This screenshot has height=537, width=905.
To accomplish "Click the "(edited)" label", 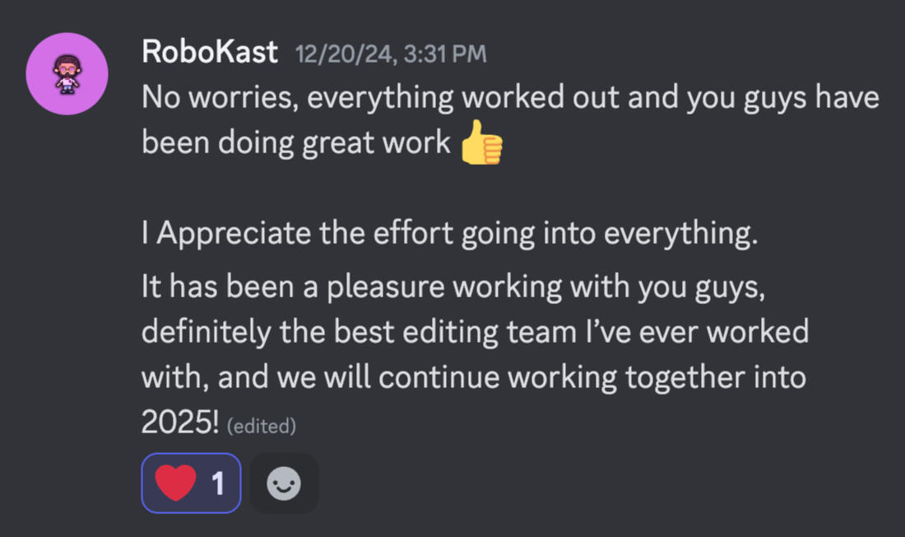I will pos(260,427).
